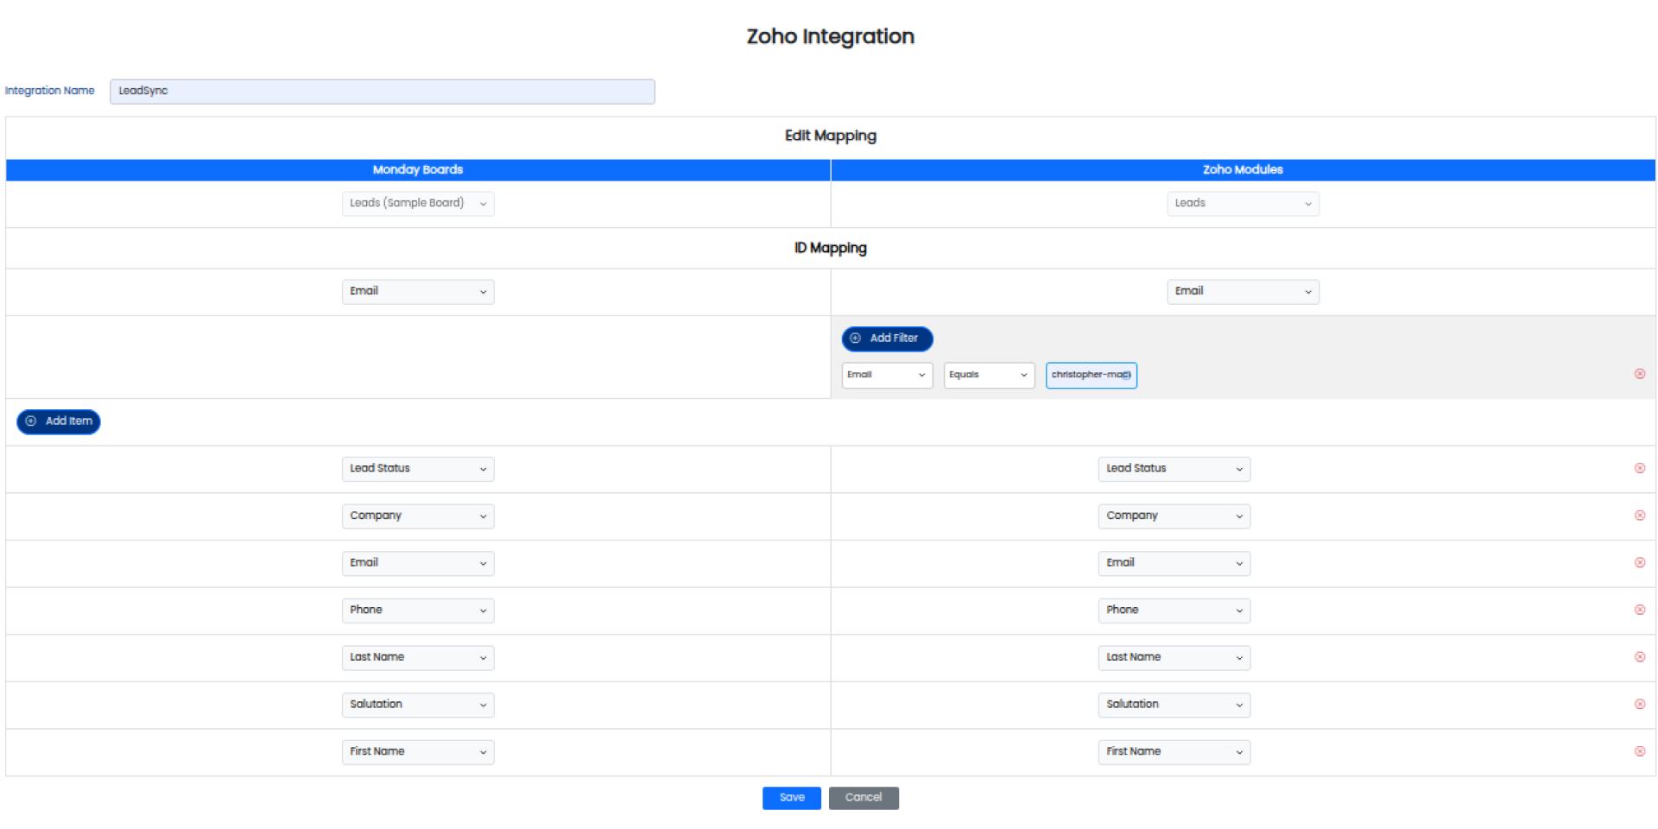The height and width of the screenshot is (829, 1658).
Task: Open the Zoho Email item mapping dropdown
Action: pyautogui.click(x=1174, y=563)
